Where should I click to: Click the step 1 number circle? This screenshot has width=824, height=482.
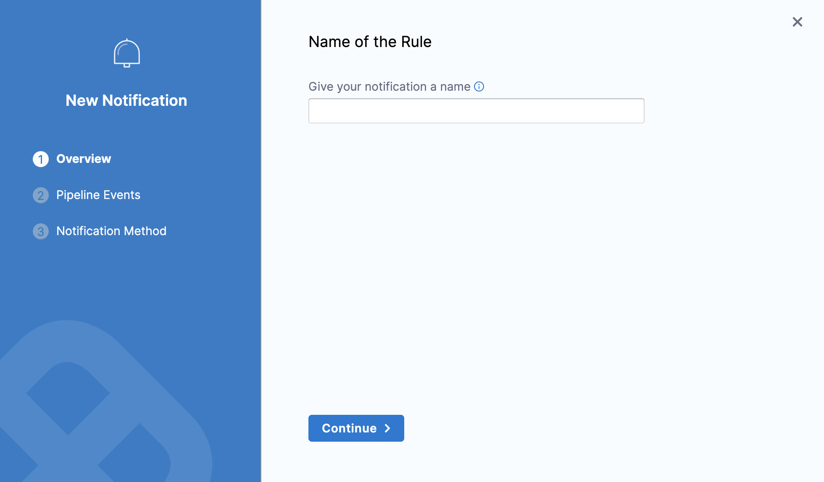click(x=41, y=159)
